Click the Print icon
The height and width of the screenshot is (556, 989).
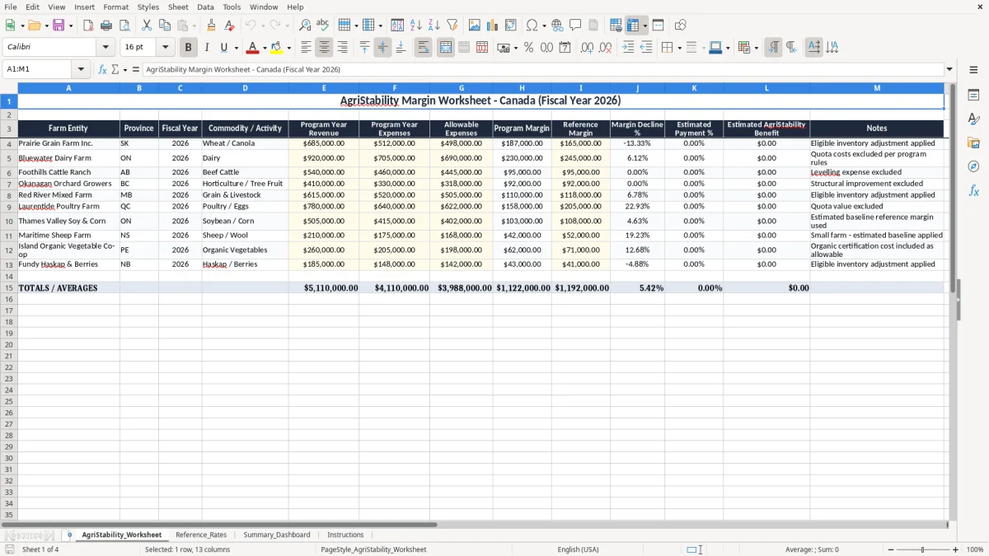(106, 26)
